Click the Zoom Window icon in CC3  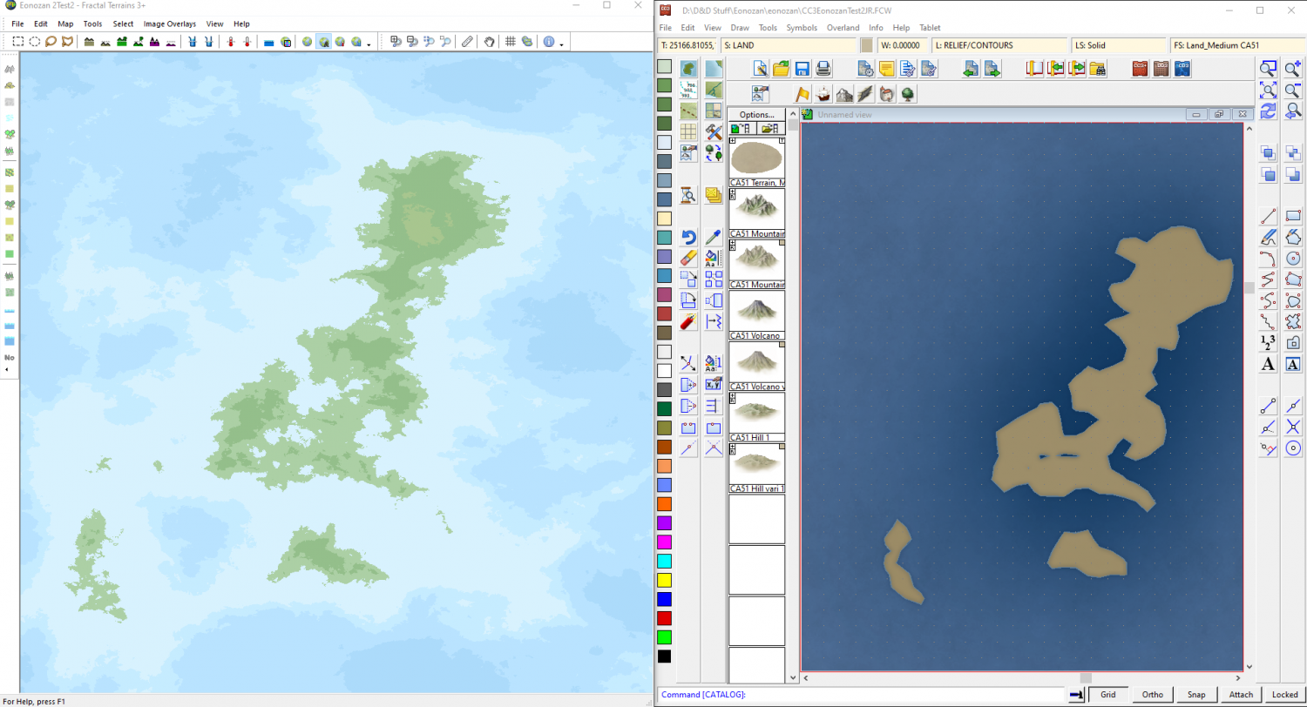coord(1269,69)
